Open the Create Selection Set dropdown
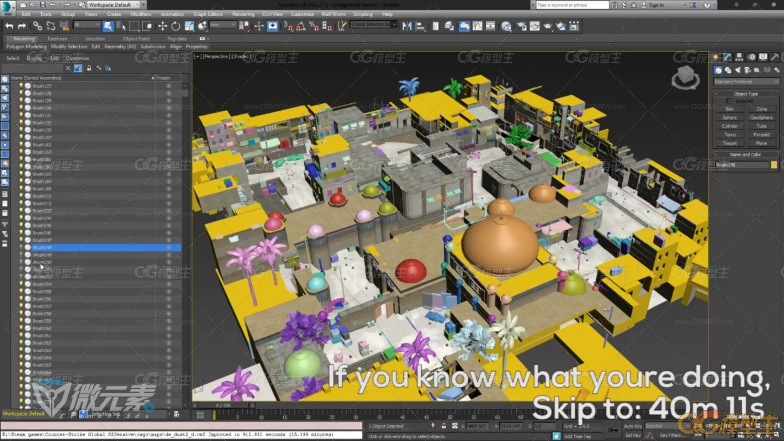 point(373,25)
